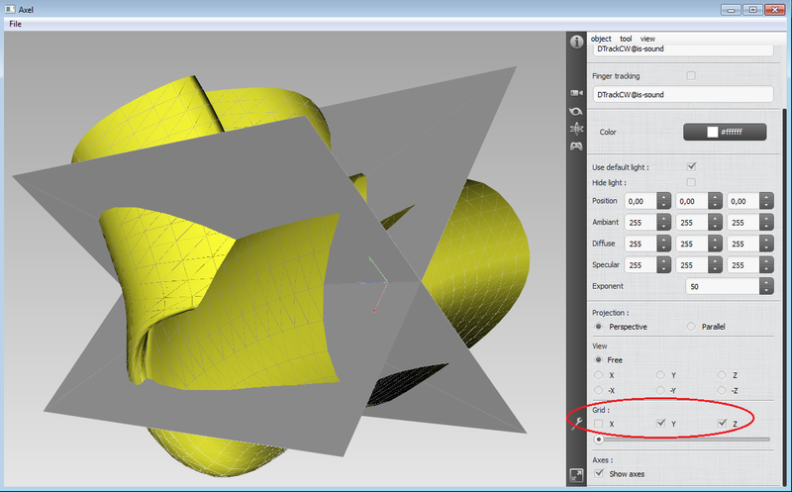Open the File menu
The height and width of the screenshot is (492, 792).
[15, 23]
